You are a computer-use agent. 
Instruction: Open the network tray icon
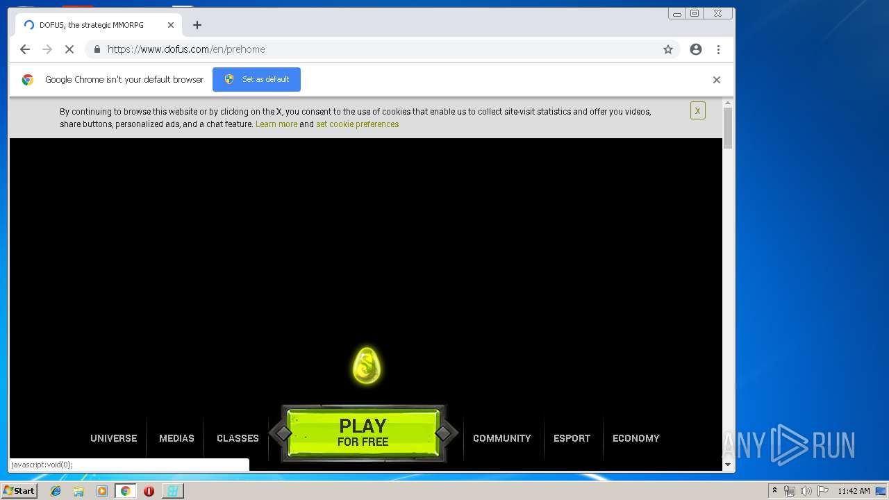pyautogui.click(x=790, y=491)
